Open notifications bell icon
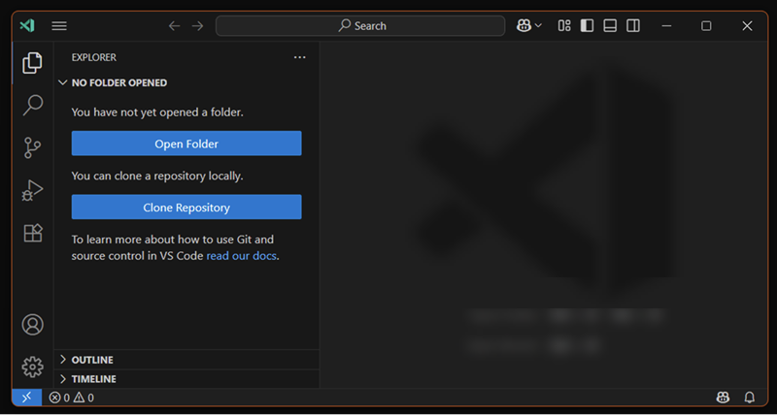Screen dimensions: 777x415 coord(750,398)
